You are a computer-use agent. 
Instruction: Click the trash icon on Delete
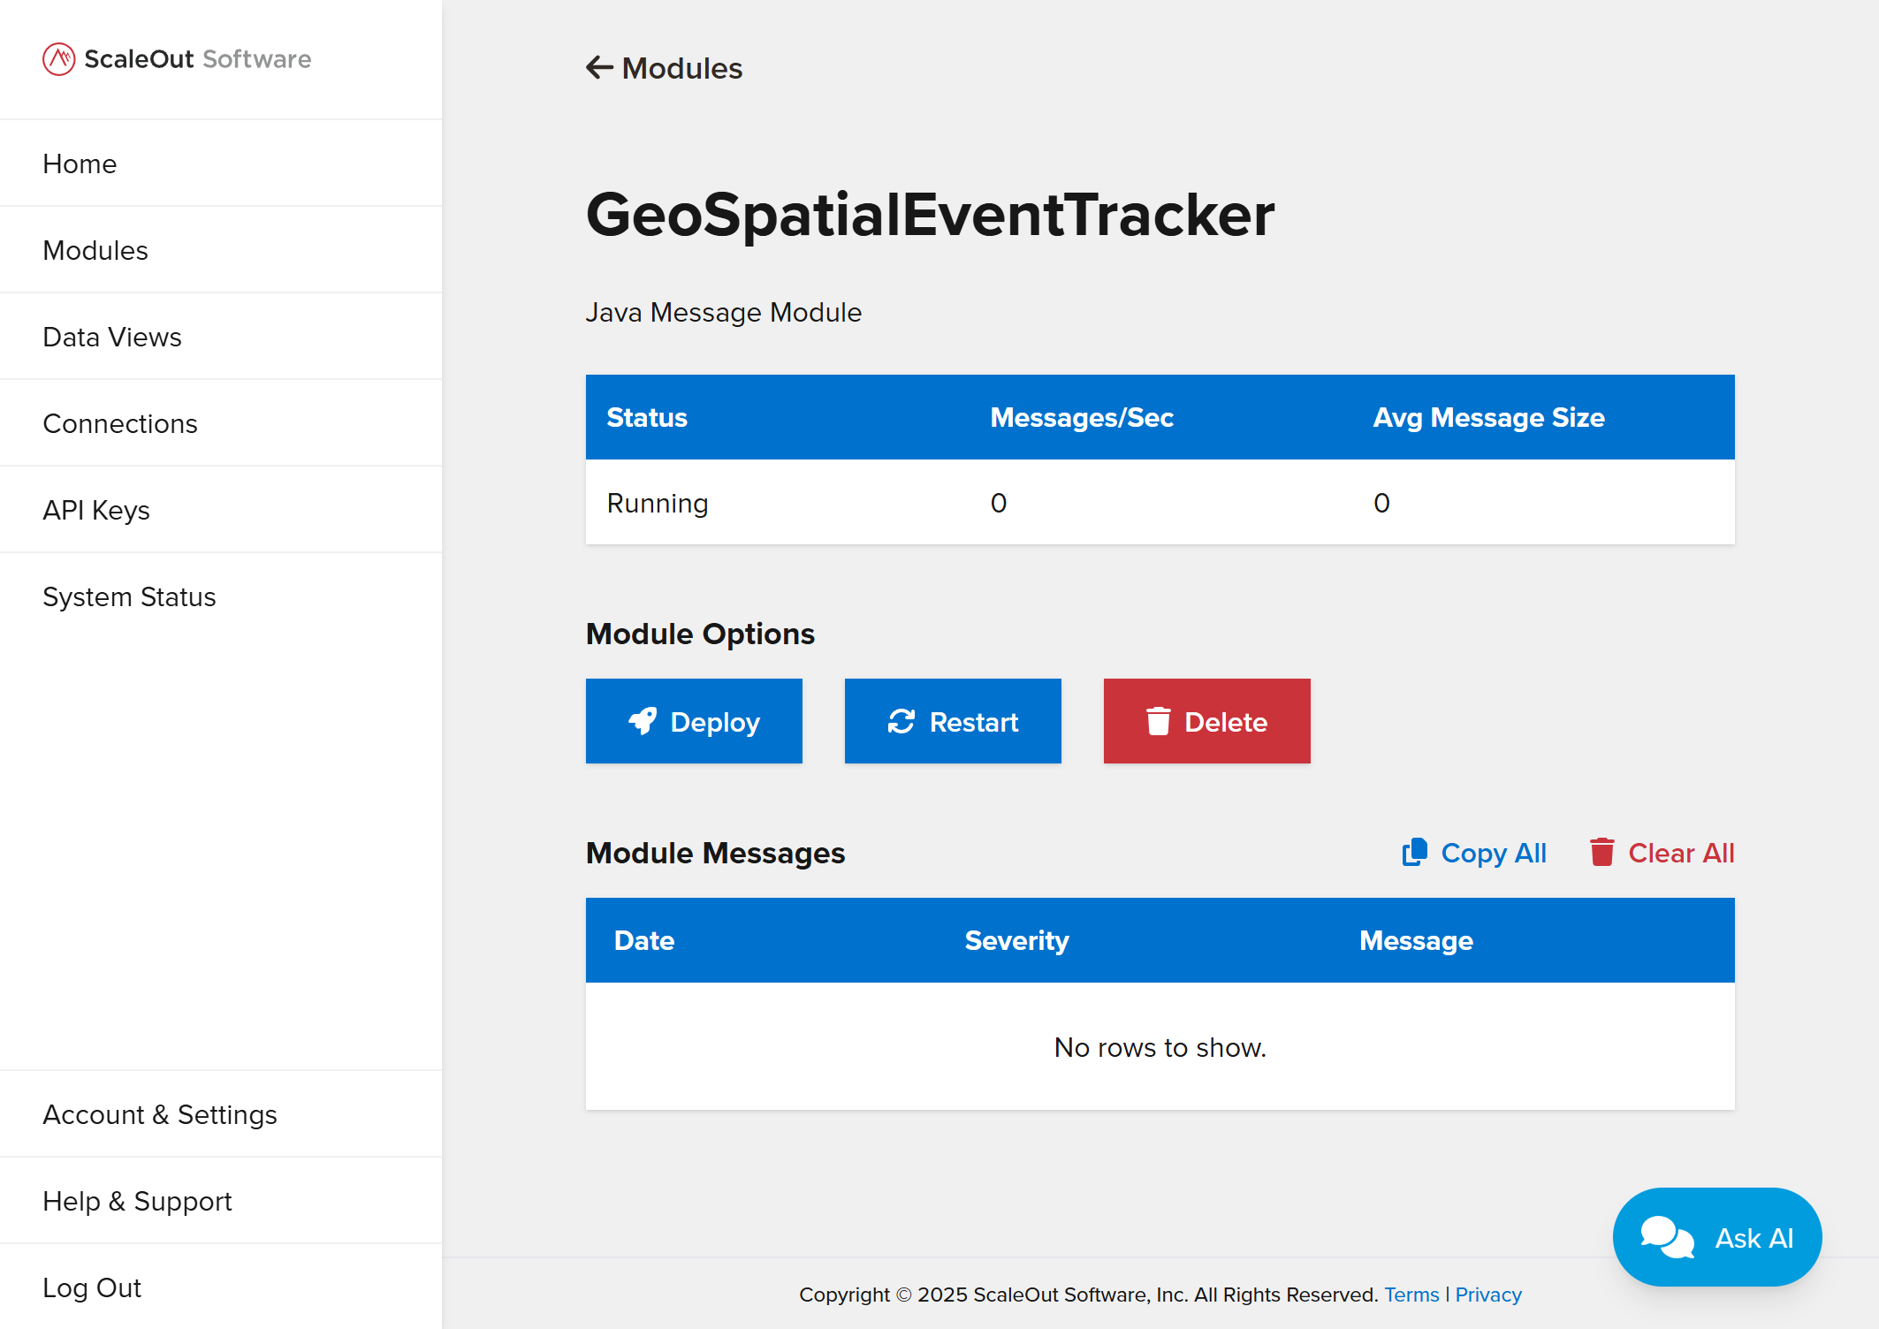tap(1158, 721)
